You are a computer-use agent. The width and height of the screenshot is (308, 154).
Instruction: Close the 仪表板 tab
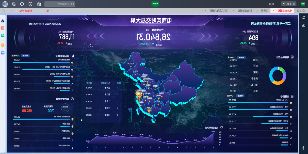257,11
